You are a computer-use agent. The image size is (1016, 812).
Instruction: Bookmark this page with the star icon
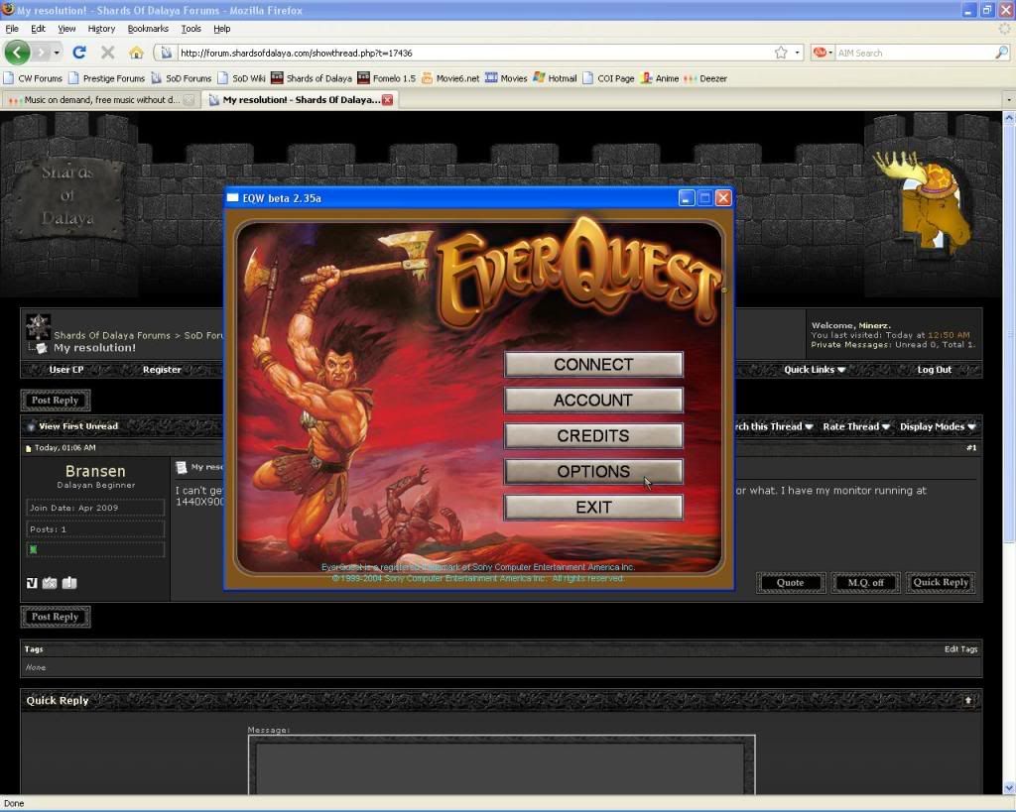tap(781, 53)
